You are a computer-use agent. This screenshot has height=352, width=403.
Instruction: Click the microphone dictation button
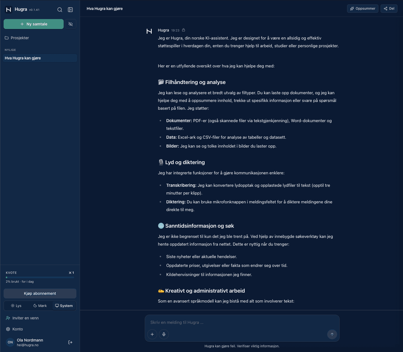[164, 334]
